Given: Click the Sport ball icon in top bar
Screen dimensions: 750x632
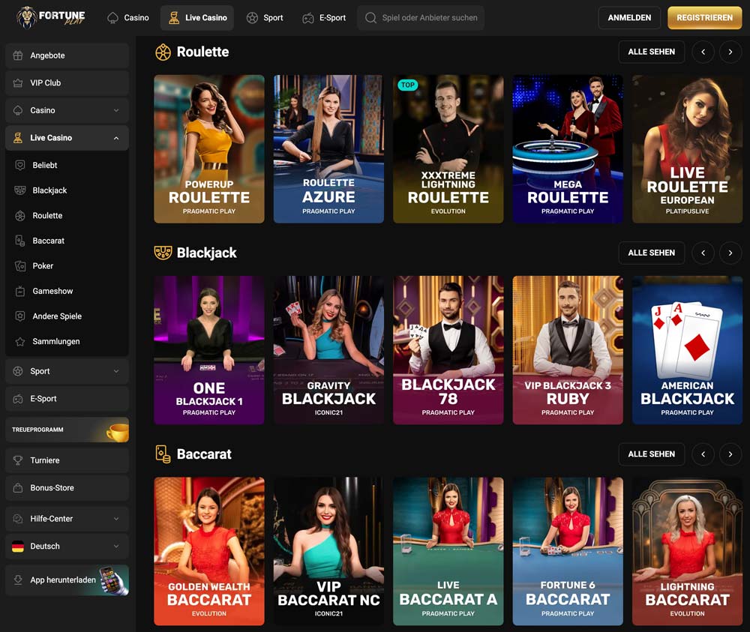Looking at the screenshot, I should point(252,18).
